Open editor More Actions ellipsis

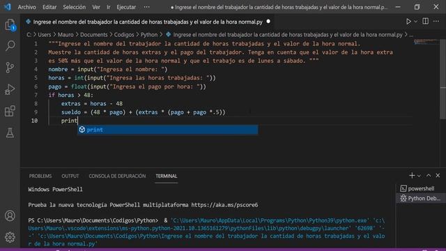click(x=436, y=22)
